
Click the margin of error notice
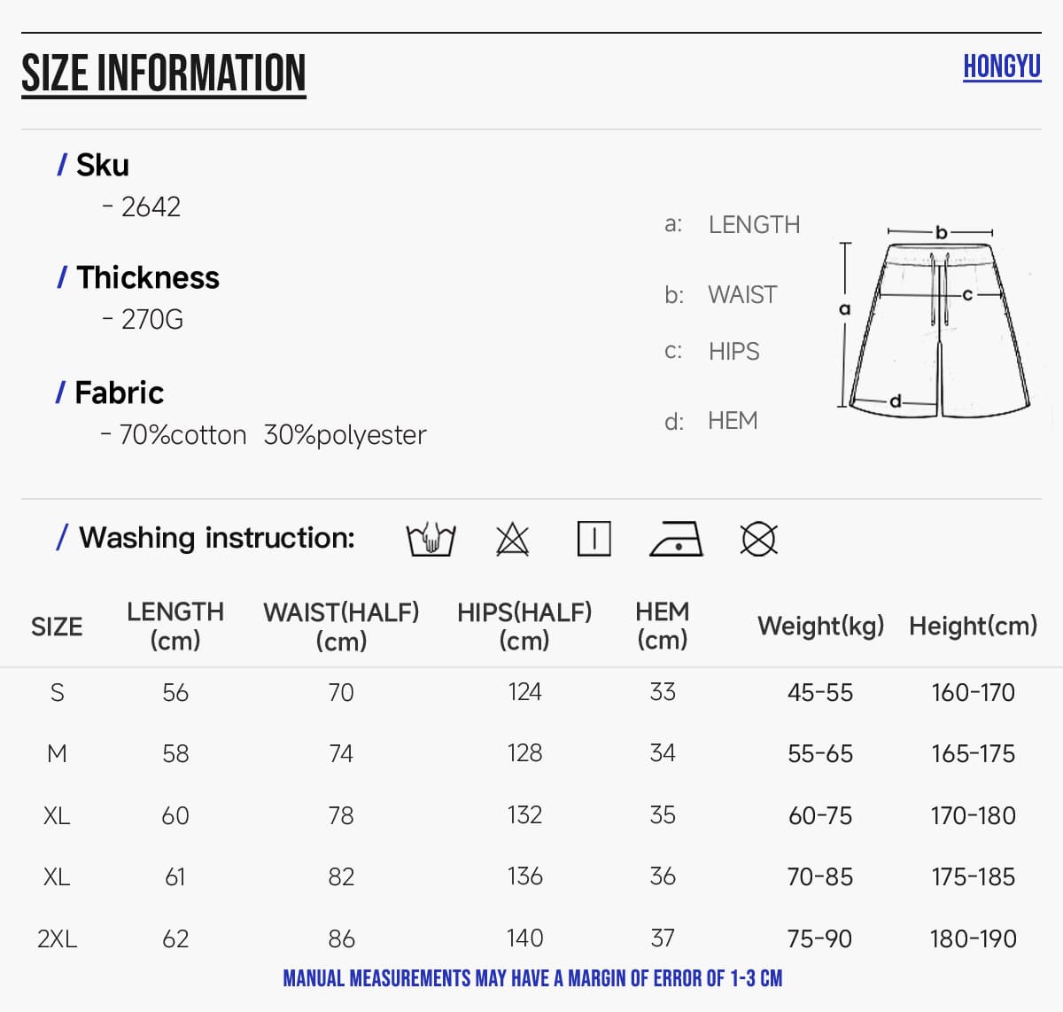pyautogui.click(x=532, y=978)
